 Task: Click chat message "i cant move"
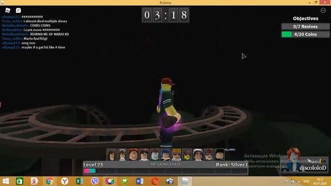click(x=33, y=30)
